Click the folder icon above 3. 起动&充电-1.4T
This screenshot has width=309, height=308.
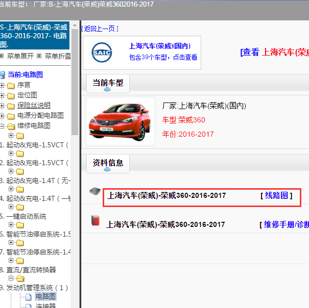coord(20,172)
